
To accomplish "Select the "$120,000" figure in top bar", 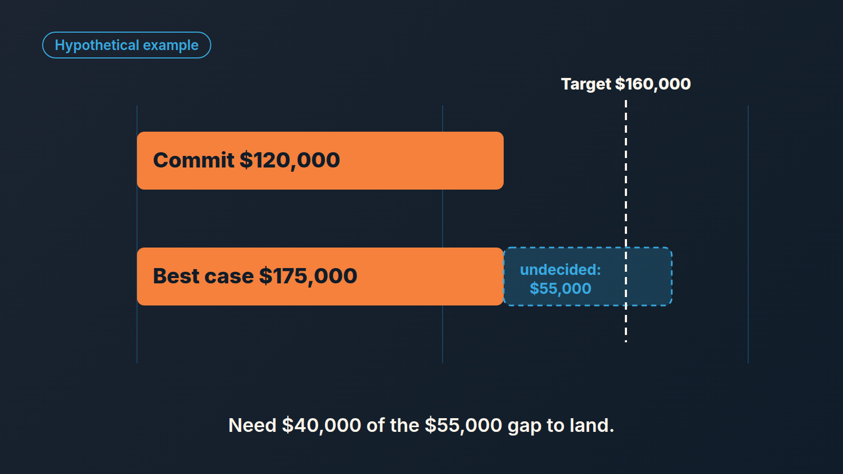I will click(290, 161).
